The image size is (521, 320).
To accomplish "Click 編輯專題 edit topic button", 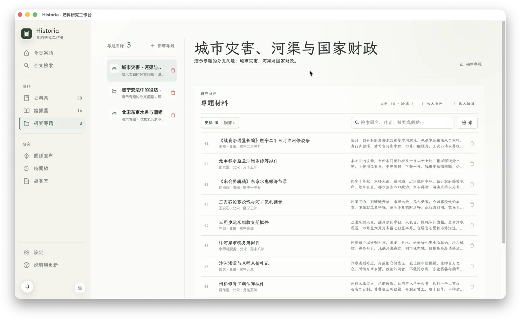I will pos(471,64).
